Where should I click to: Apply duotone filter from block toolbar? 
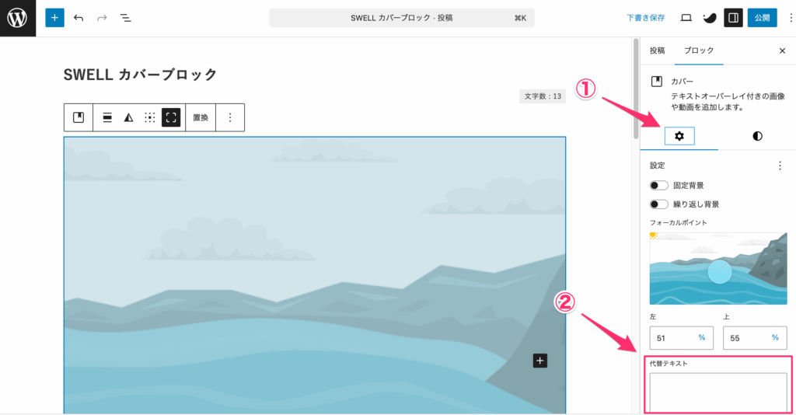coord(128,117)
